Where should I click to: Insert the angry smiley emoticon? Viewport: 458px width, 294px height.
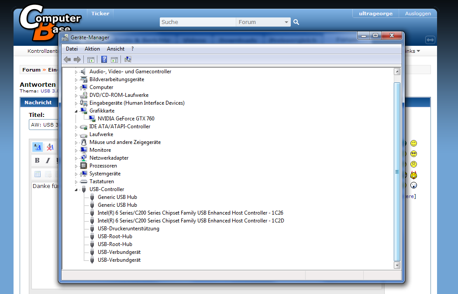(x=413, y=164)
